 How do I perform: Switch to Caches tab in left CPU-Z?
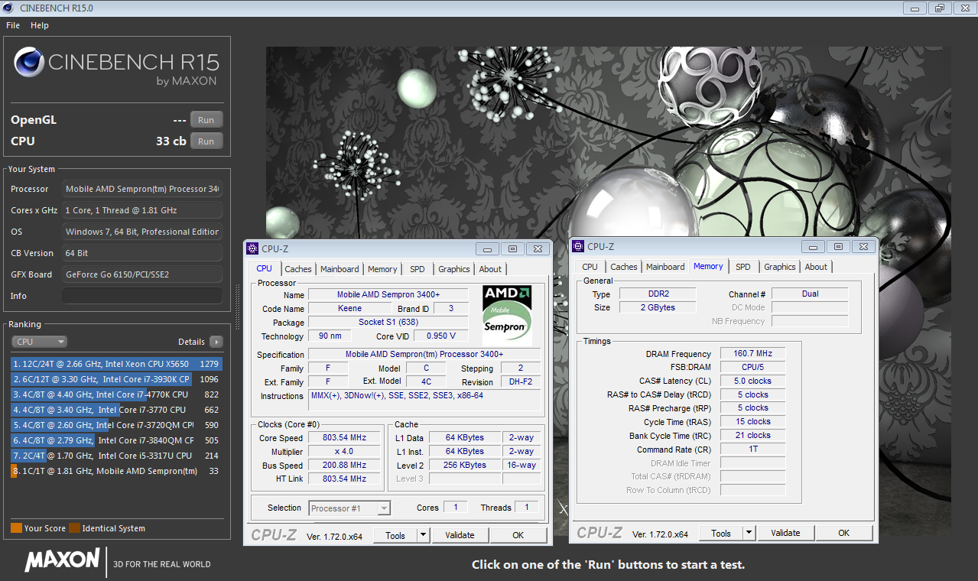click(x=298, y=269)
